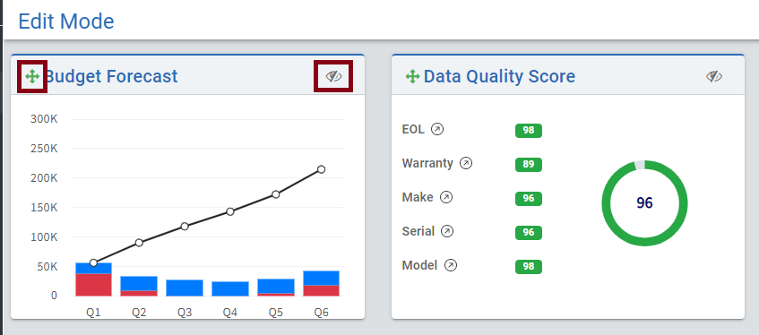Click the 300K axis label

(44, 118)
